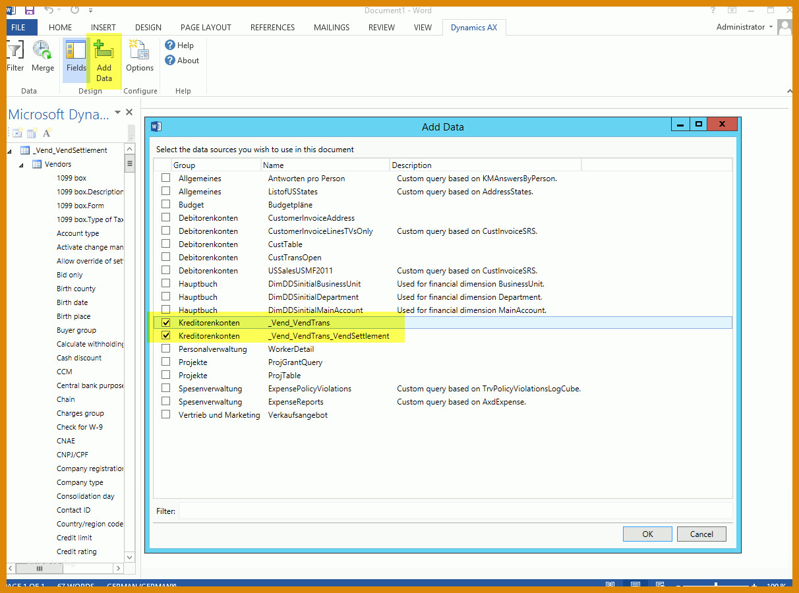Tick the ProjGrantQuery checkbox
Image resolution: width=799 pixels, height=593 pixels.
[166, 362]
